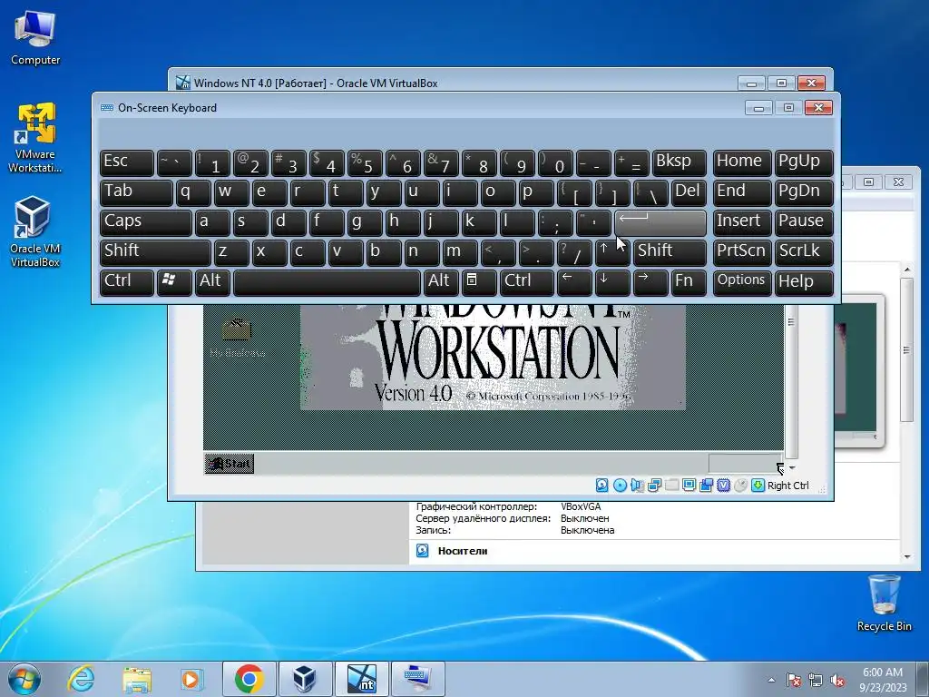Click the Tab key
This screenshot has height=697, width=929.
(x=136, y=192)
